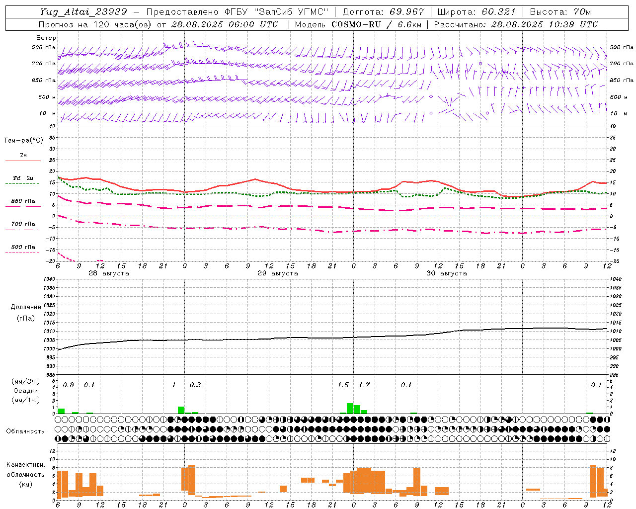
Task: Select the 700 гПа temperature legend line sample
Action: tap(22, 231)
